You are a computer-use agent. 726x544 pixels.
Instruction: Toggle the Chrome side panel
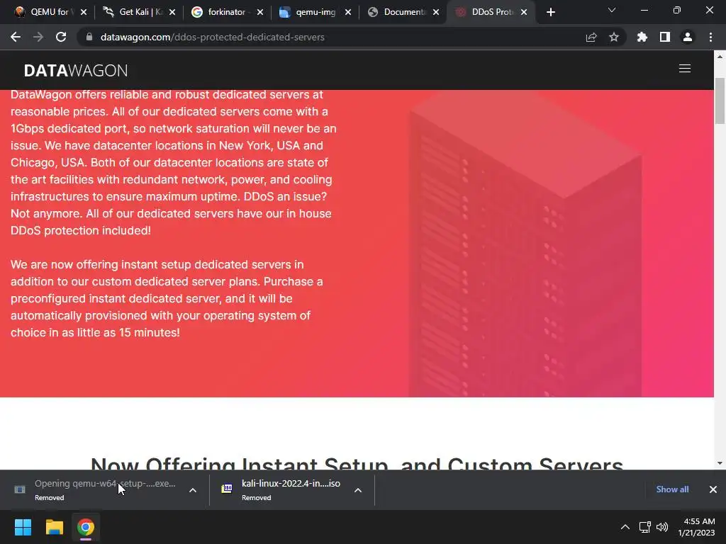click(x=665, y=37)
